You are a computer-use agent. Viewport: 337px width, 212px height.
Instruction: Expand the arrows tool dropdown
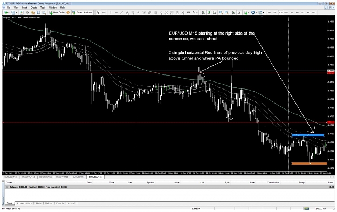[x=197, y=12]
